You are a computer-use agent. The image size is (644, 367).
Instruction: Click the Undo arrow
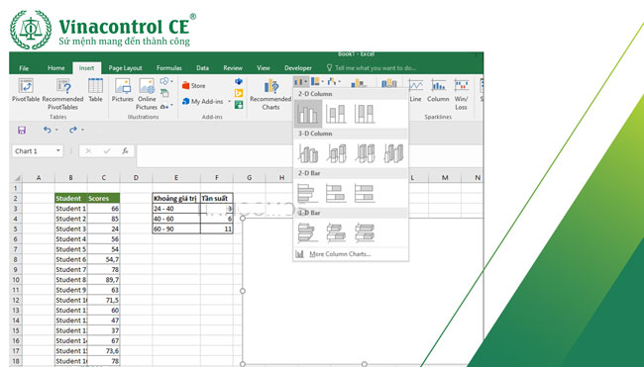tap(48, 130)
